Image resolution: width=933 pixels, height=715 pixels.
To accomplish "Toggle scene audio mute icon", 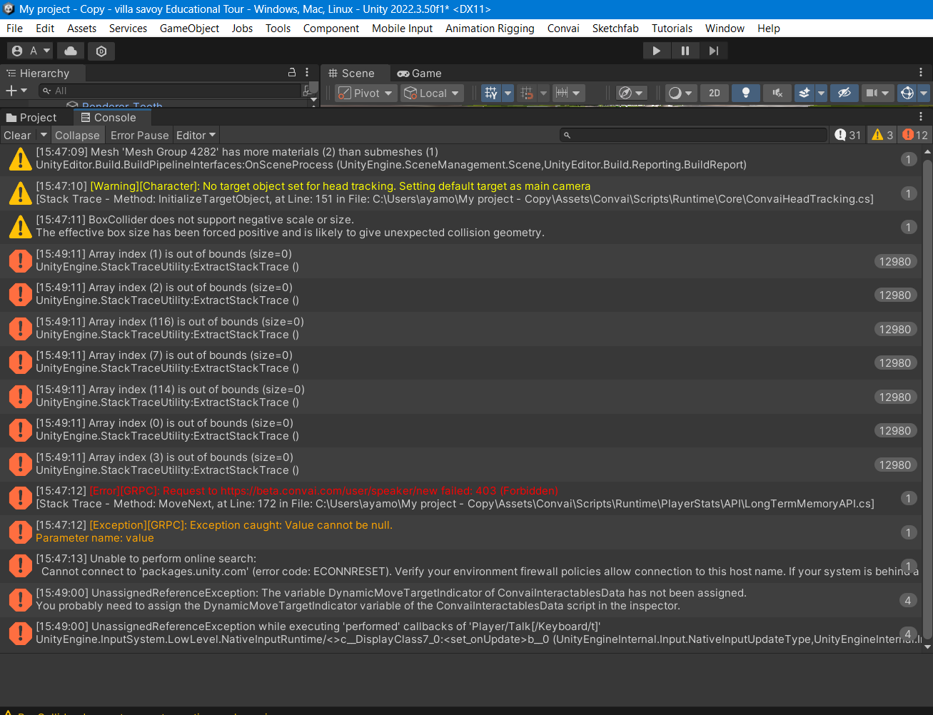I will click(x=777, y=93).
